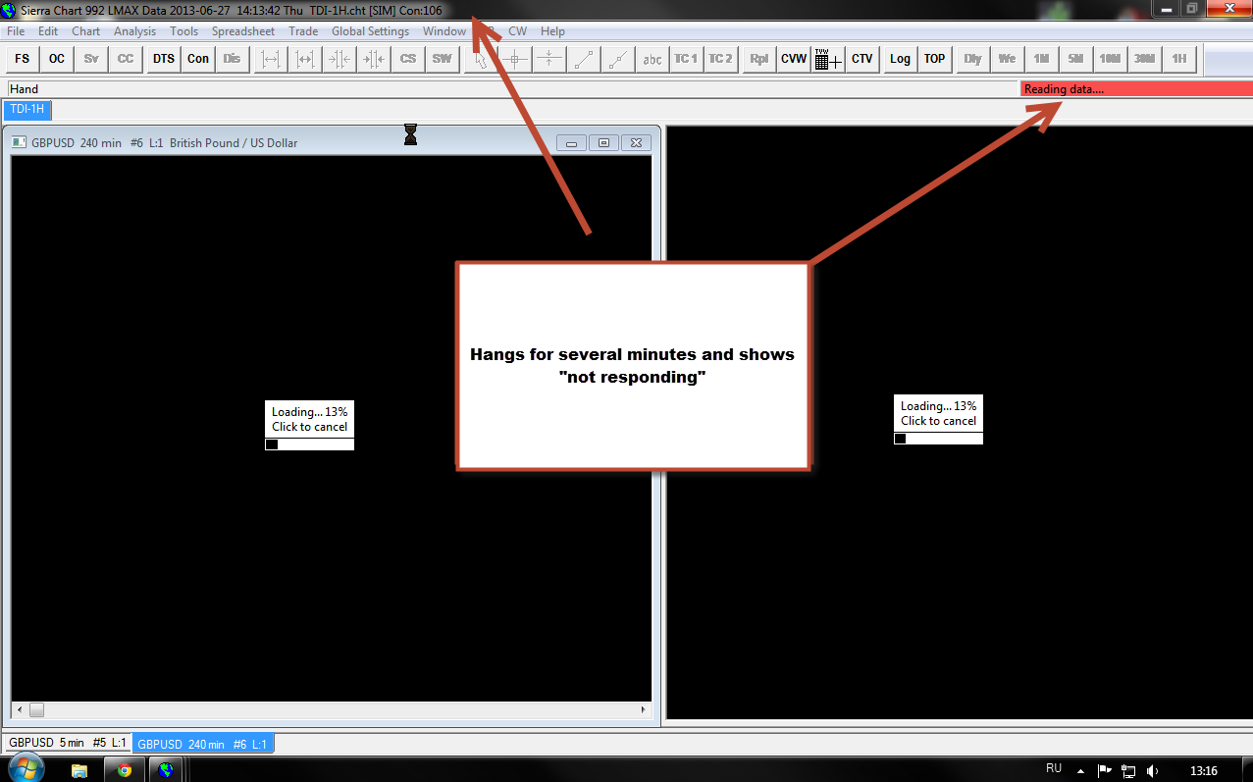Screen dimensions: 1253x782
Task: Click the greyed CC toolbar button
Action: 126,59
